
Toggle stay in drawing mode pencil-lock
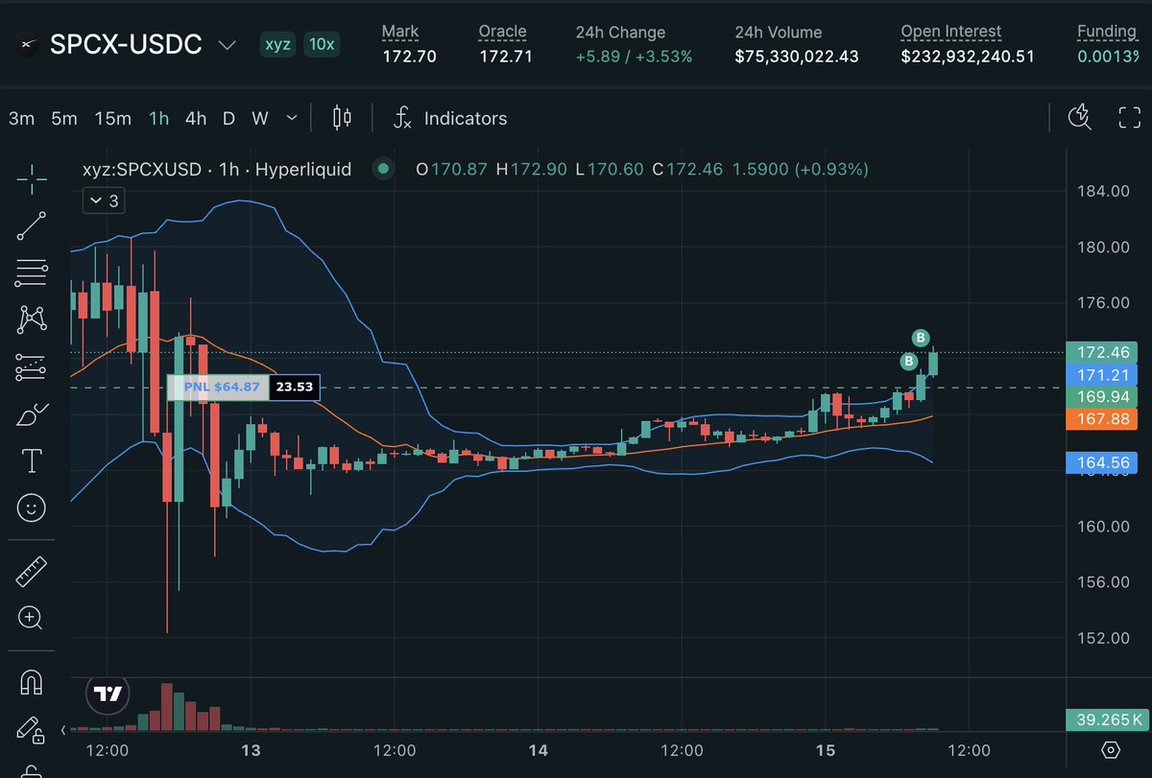pos(32,730)
